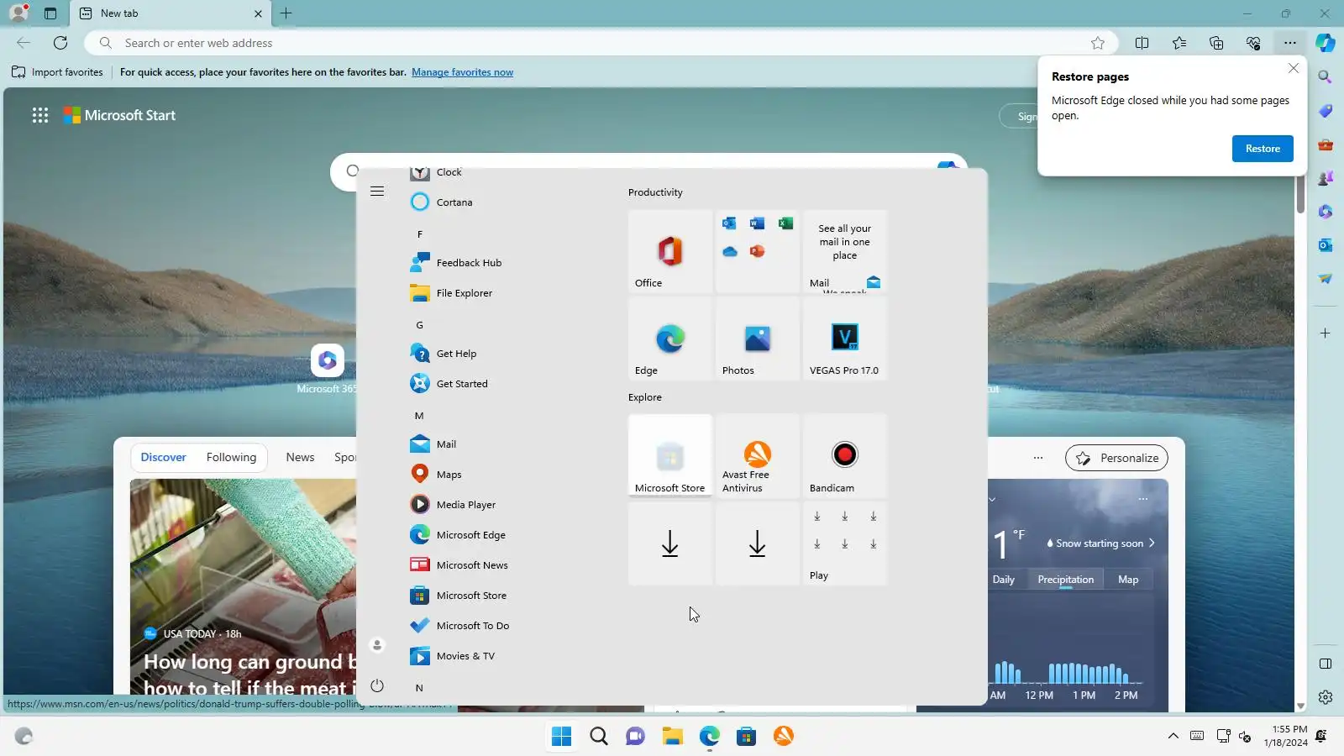The height and width of the screenshot is (756, 1344).
Task: Open the Get Started app
Action: tap(449, 384)
